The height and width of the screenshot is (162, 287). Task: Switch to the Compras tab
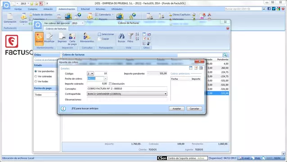pyautogui.click(x=32, y=9)
